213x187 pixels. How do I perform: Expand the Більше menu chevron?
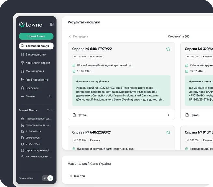tap(49, 96)
